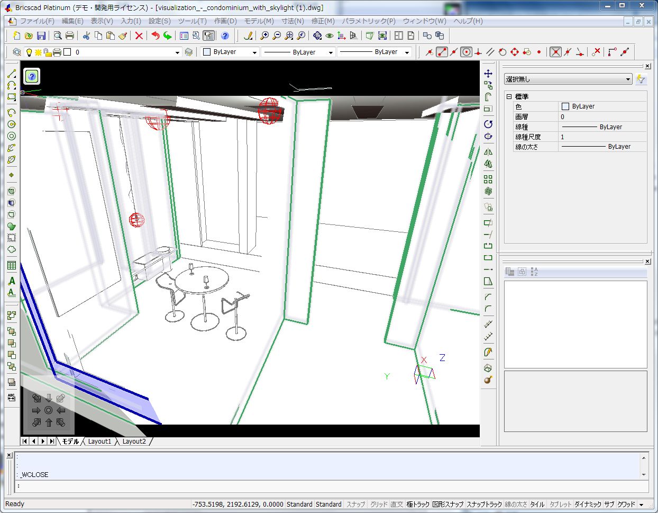Switch to the Layout1 tab

[x=99, y=441]
